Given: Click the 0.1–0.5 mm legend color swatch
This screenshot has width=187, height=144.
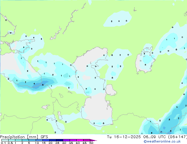Looking at the screenshot, I should [5, 140].
